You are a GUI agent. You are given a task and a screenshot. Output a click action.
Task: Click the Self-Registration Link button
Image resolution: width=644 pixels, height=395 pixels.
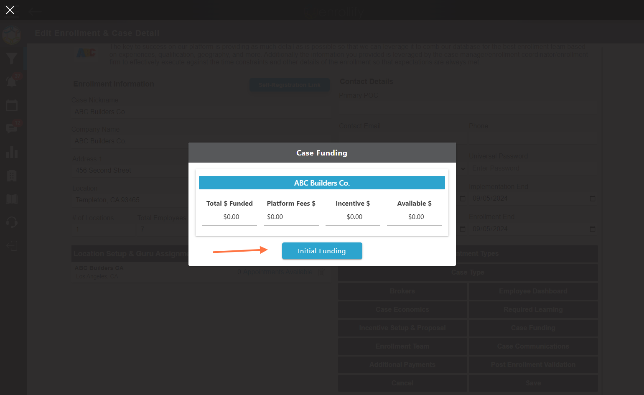coord(290,85)
